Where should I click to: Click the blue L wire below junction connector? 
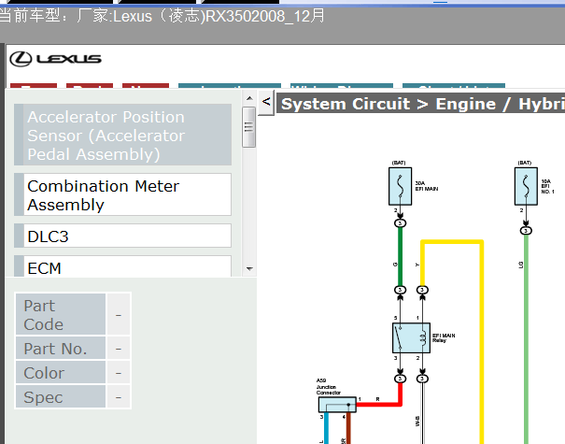[x=326, y=428]
